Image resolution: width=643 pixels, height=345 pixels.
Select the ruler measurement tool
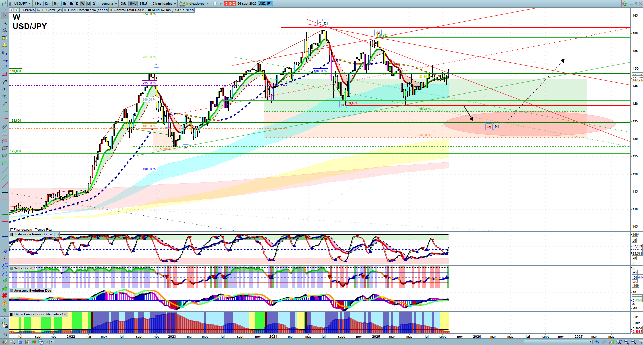5,126
